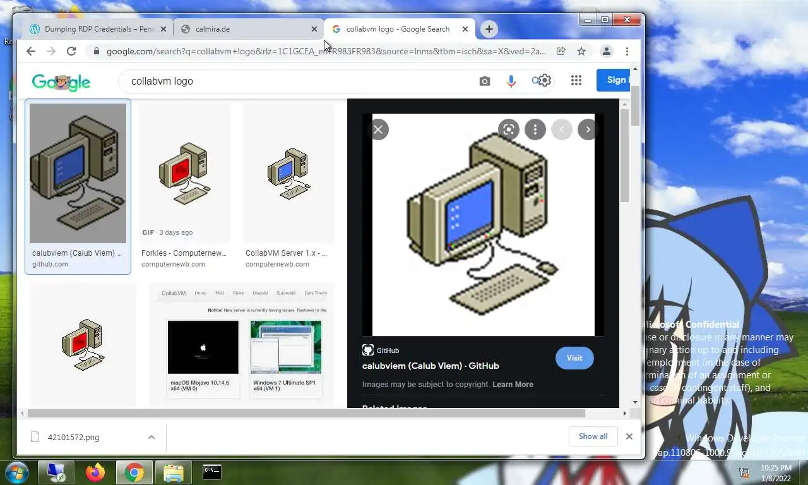
Task: Share this page from the address bar
Action: [561, 51]
